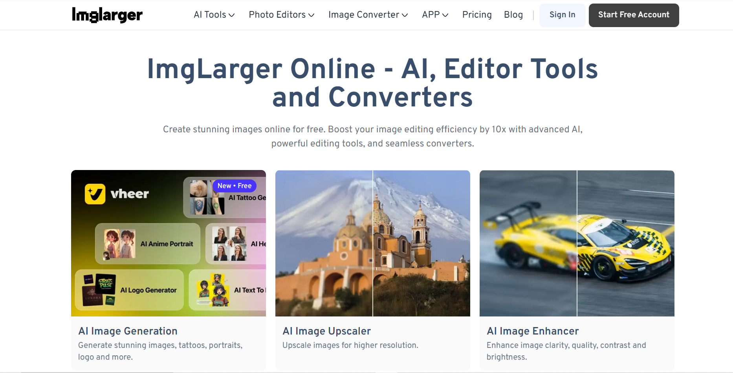Go to the Pricing page
Viewport: 733px width, 373px height.
tap(477, 15)
